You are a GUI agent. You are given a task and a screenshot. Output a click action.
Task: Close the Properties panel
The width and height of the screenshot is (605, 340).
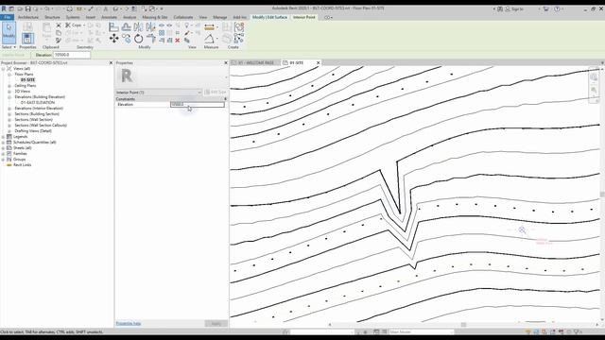pos(226,63)
